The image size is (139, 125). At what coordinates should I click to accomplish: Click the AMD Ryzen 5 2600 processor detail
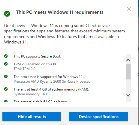coord(53,82)
